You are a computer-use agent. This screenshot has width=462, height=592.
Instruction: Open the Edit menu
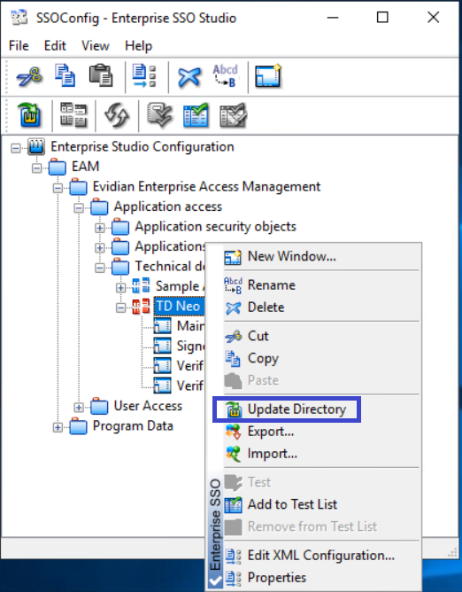click(55, 46)
